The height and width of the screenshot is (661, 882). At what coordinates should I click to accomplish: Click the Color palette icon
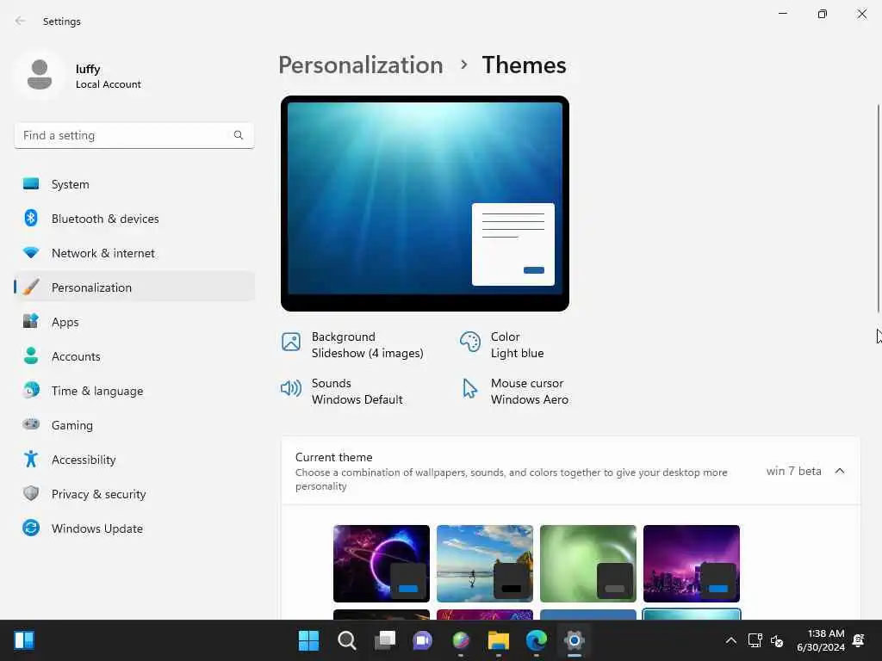coord(469,341)
